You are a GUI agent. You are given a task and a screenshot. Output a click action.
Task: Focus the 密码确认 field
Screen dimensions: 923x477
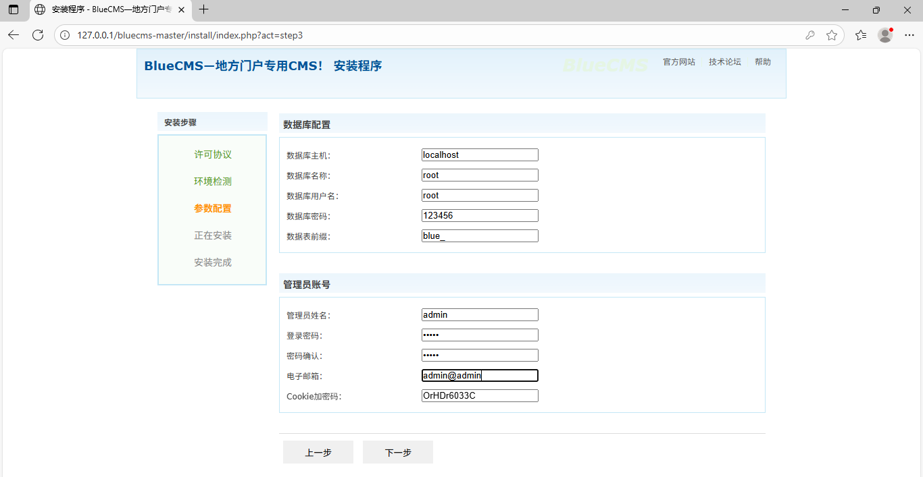[480, 356]
